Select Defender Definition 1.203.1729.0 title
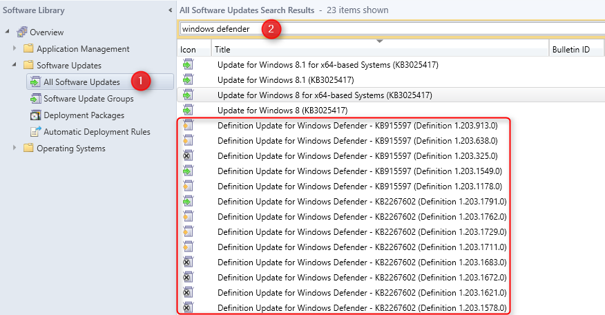The width and height of the screenshot is (605, 315). pos(362,231)
